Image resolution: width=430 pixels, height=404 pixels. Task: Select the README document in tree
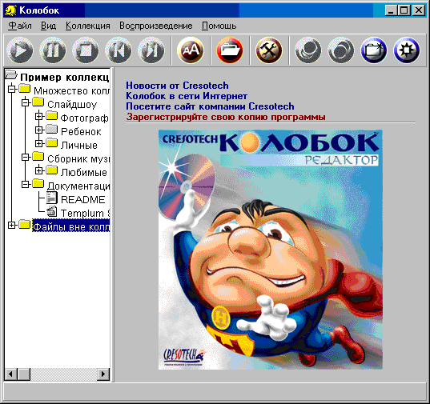82,200
